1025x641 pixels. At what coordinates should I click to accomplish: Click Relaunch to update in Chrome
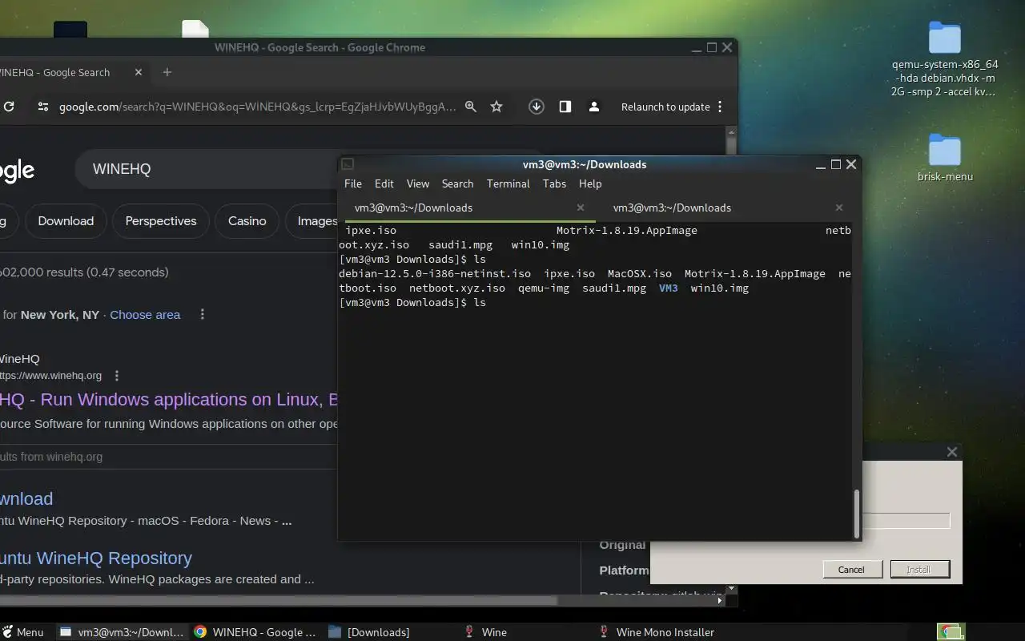point(665,107)
